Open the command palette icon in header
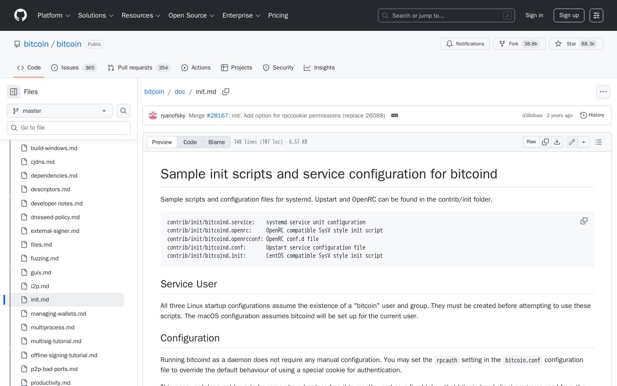Screen dimensions: 617x386 click(596, 15)
